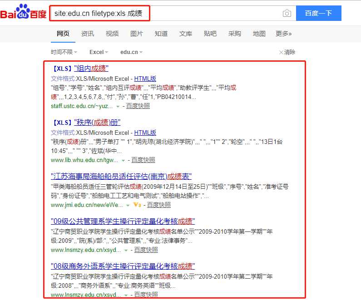
Task: Switch to the 视频 tab
Action: pos(112,34)
